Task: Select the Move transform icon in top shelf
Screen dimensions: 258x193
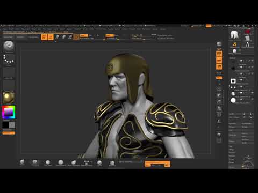Action: click(57, 37)
